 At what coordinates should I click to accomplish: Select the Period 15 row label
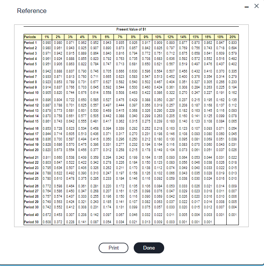31,121
